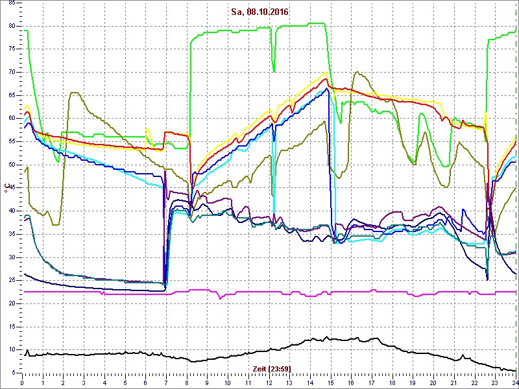Select the '55' temperature axis value

[x=12, y=141]
